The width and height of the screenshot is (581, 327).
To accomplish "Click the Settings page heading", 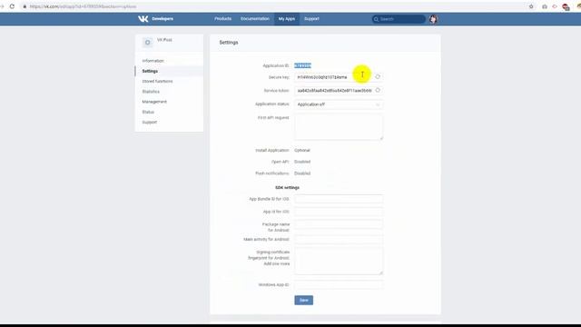I will (x=229, y=43).
